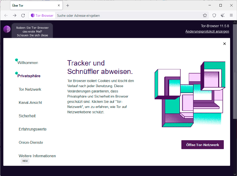Select the Über Tor tab
This screenshot has width=237, height=176.
point(36,6)
